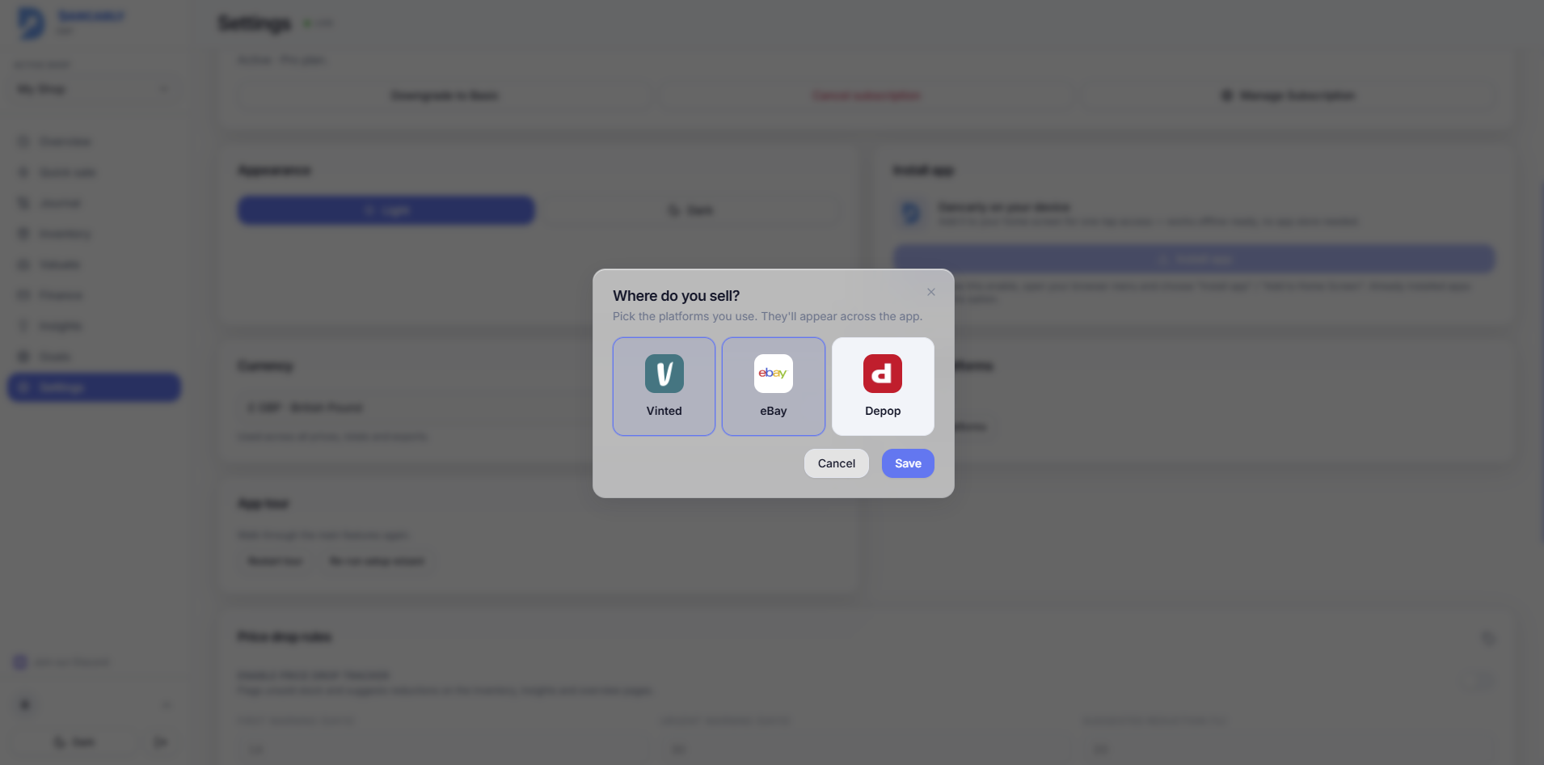This screenshot has height=765, width=1544.
Task: Select the Depop platform card
Action: [883, 387]
